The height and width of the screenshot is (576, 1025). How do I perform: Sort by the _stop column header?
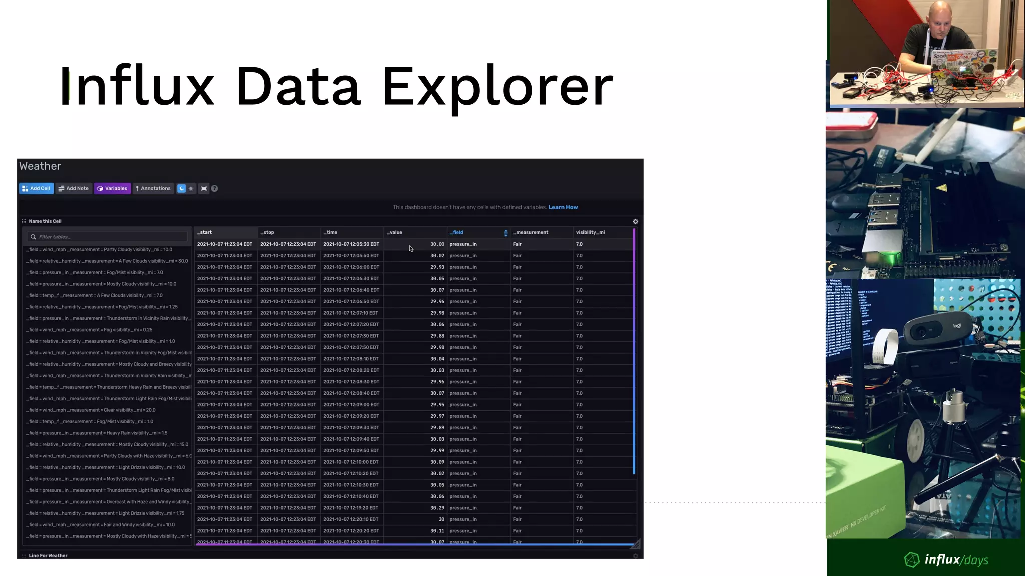point(289,232)
